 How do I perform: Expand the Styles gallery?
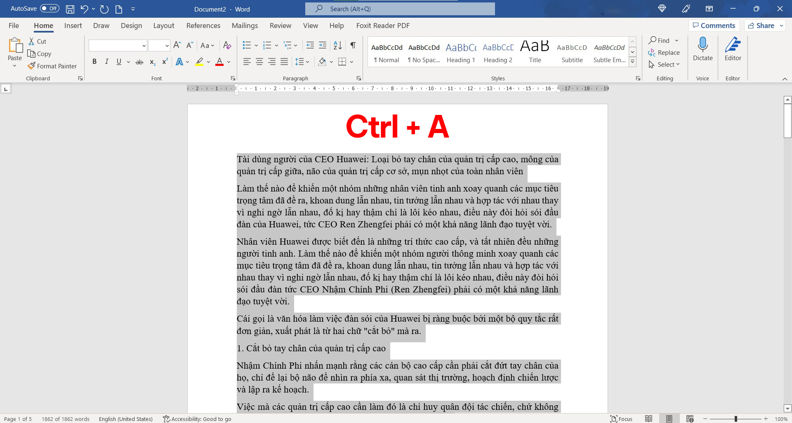[632, 62]
